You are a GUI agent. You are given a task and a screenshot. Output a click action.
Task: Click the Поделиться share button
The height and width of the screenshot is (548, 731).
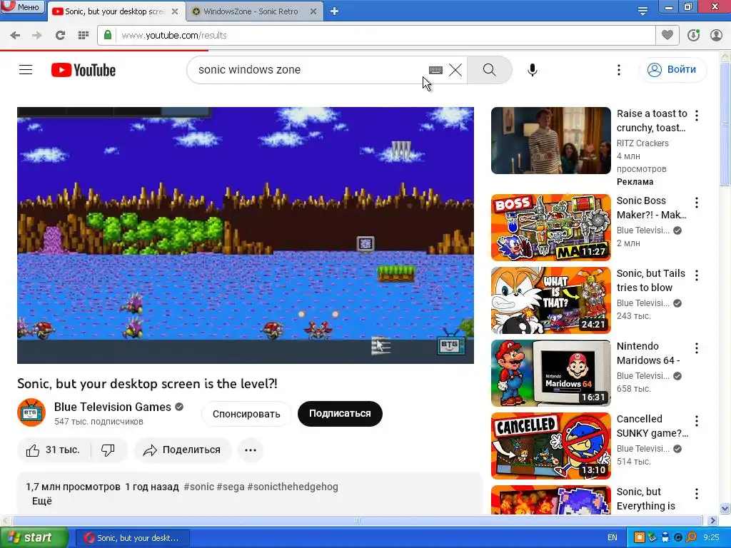(x=183, y=450)
